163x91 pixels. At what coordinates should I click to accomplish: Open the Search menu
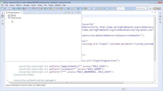34,5
